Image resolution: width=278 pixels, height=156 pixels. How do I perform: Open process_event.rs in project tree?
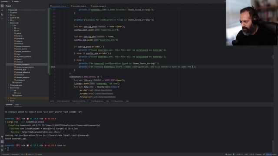[22, 49]
